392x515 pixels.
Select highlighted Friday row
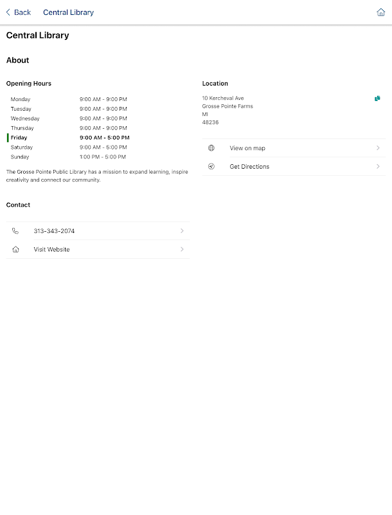pyautogui.click(x=69, y=138)
